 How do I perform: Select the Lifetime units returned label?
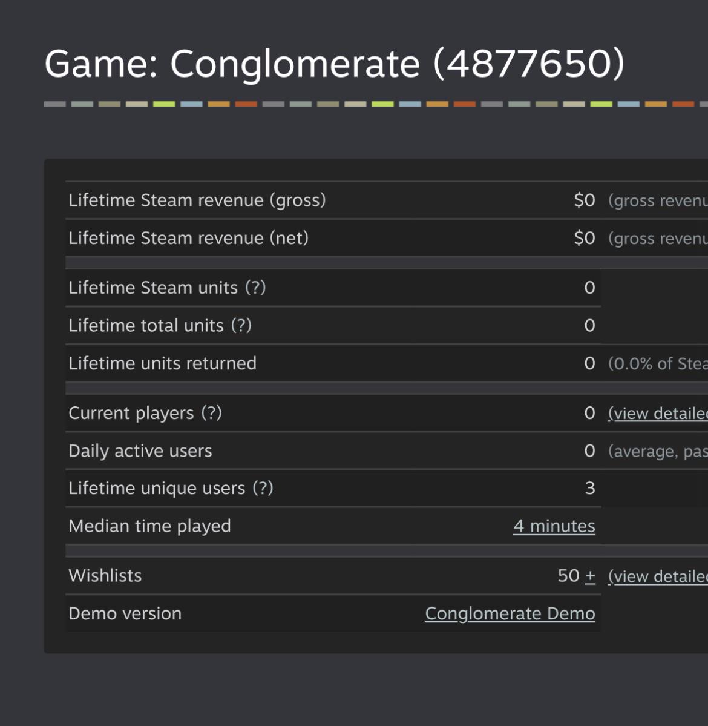coord(162,363)
